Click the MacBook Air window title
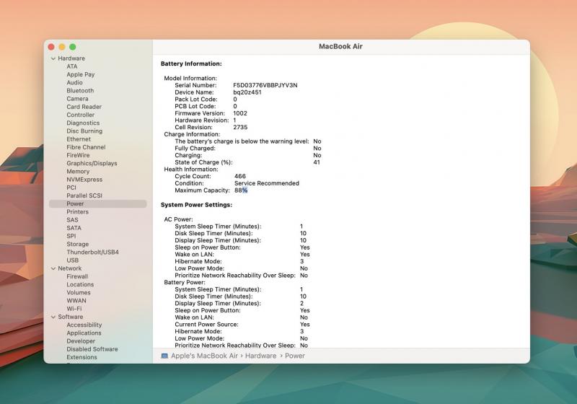The image size is (577, 404). (340, 47)
